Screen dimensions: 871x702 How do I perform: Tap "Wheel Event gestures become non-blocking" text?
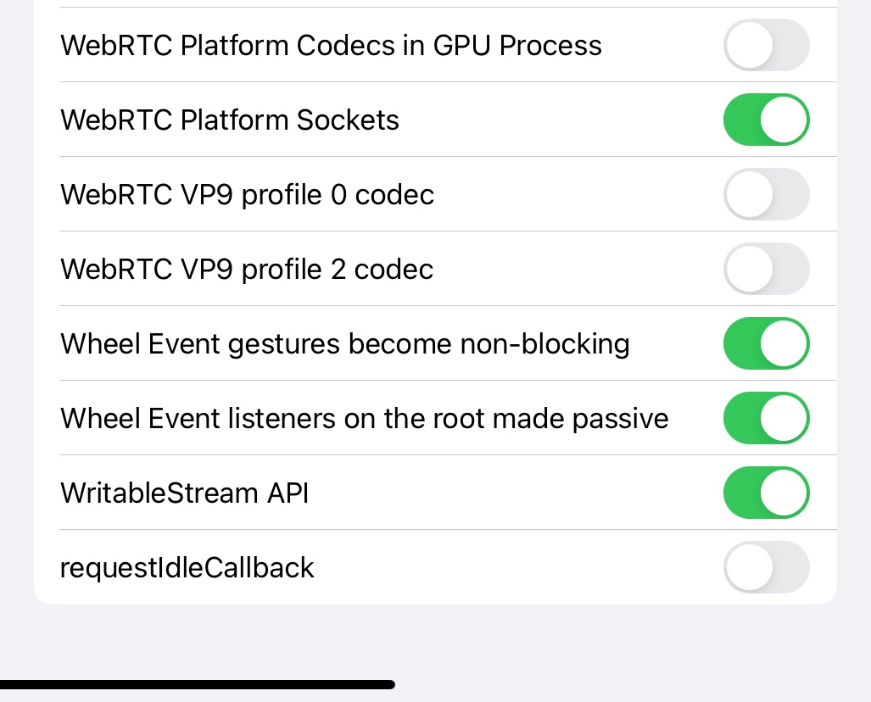[344, 344]
